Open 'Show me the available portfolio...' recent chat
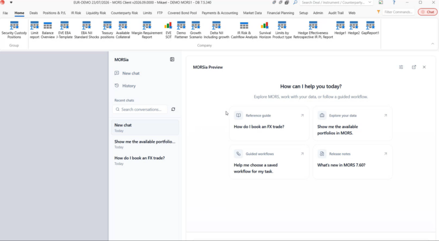 pos(145,144)
